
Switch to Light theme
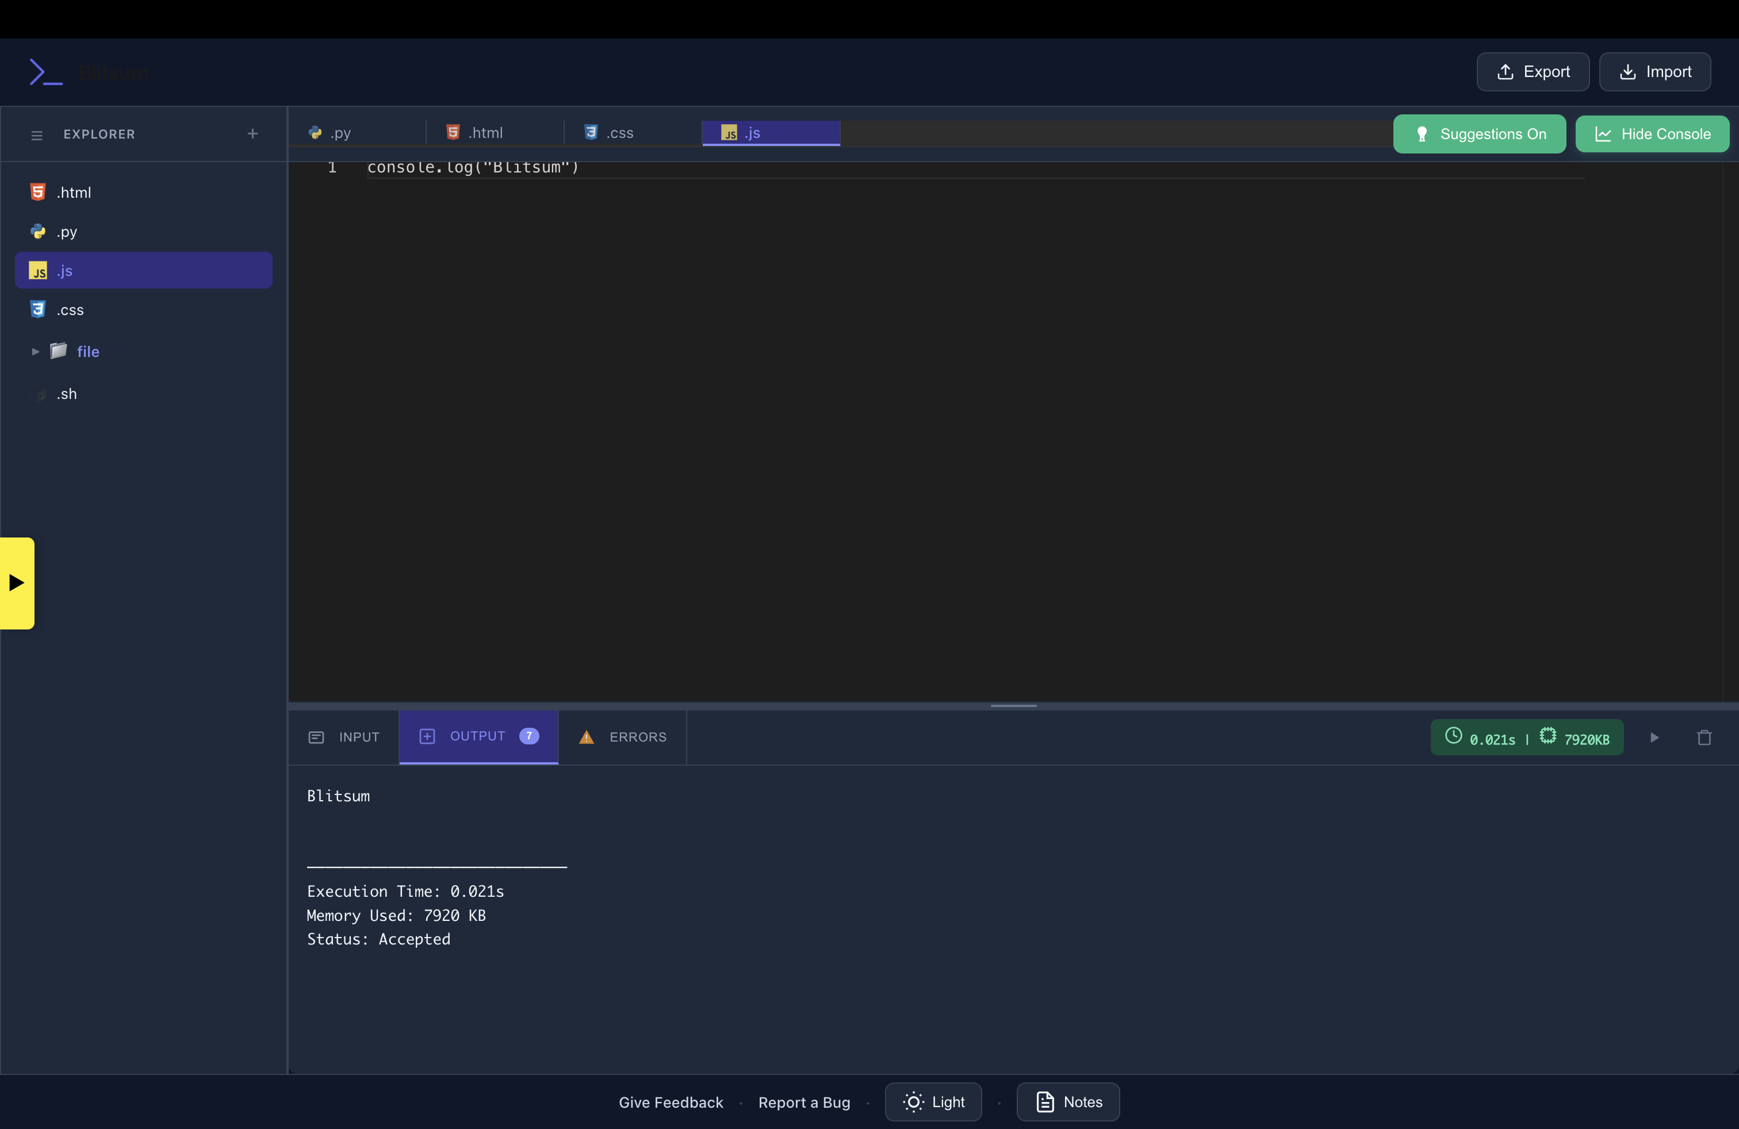pos(933,1102)
